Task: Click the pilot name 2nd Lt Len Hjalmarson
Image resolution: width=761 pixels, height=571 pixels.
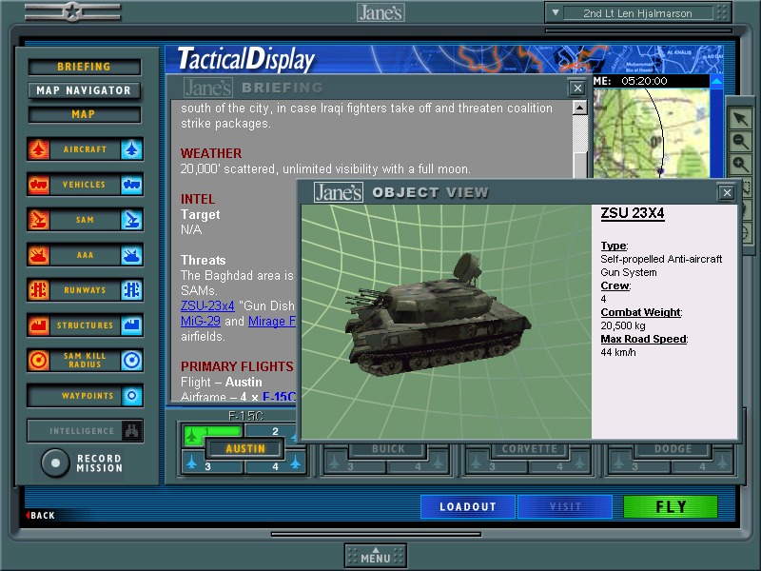Action: pos(637,13)
